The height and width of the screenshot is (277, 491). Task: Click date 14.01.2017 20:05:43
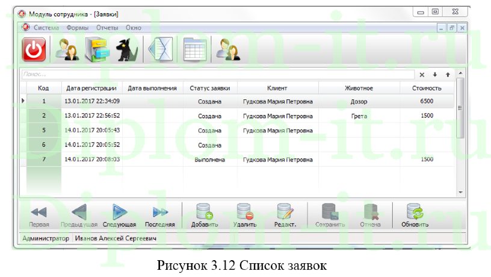(92, 130)
